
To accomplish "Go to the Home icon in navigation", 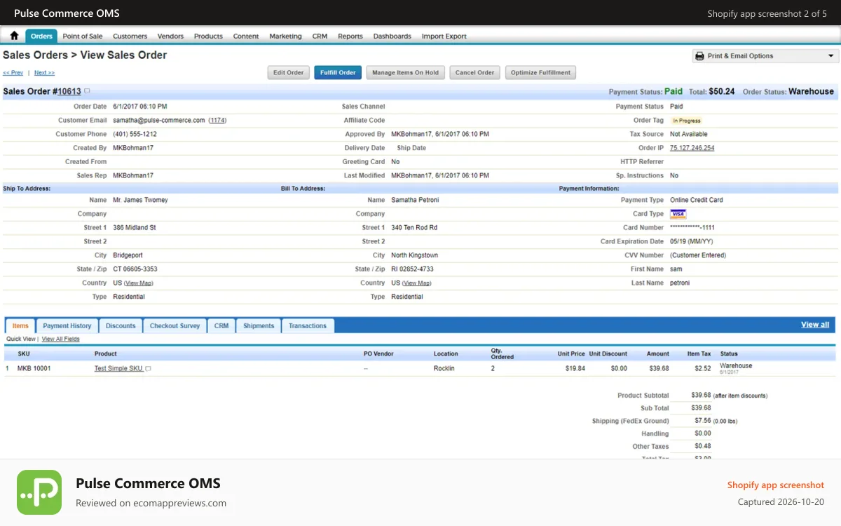I will click(14, 36).
